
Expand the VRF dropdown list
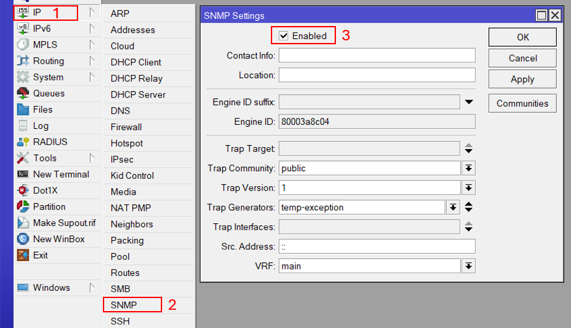point(468,266)
